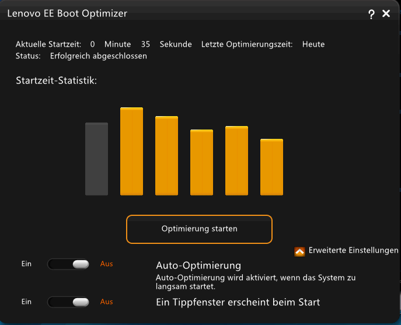Select the tallest orange bar in statistics

pyautogui.click(x=131, y=151)
